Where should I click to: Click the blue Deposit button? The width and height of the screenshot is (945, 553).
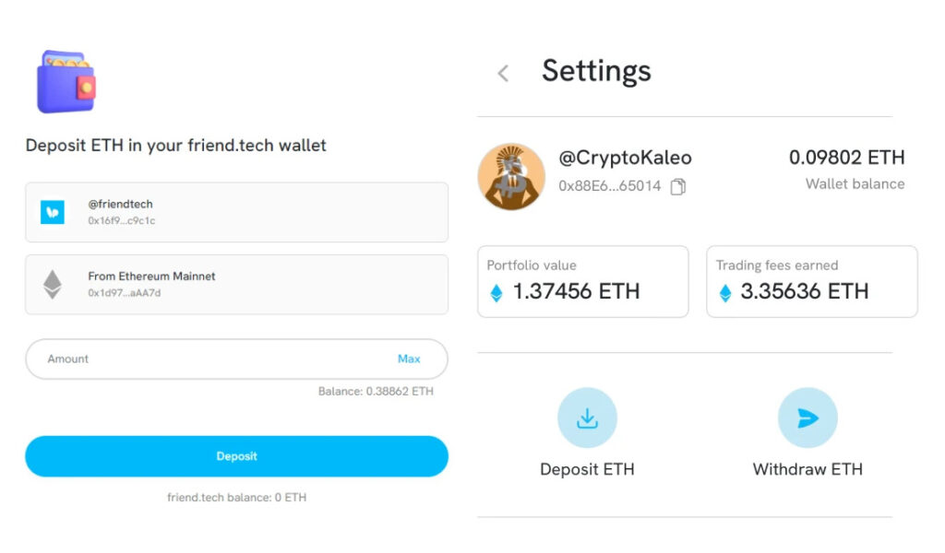[x=236, y=457]
